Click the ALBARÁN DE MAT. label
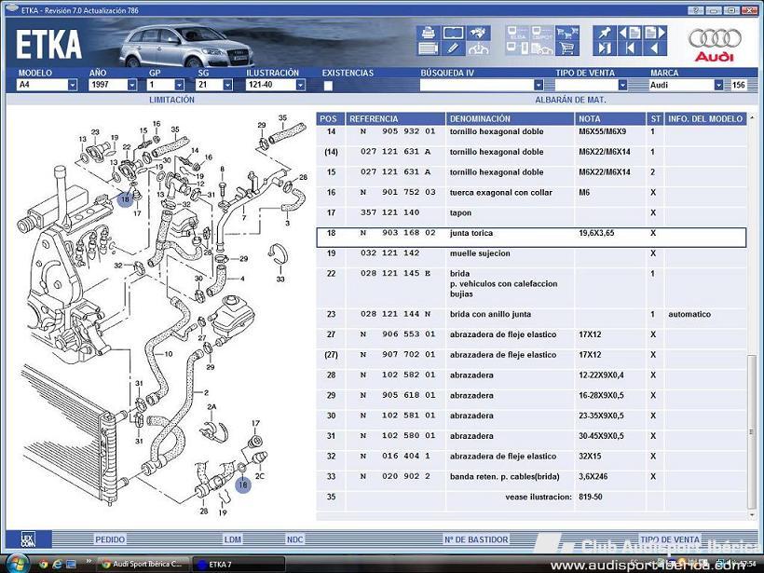Viewport: 764px width, 573px height. [570, 100]
